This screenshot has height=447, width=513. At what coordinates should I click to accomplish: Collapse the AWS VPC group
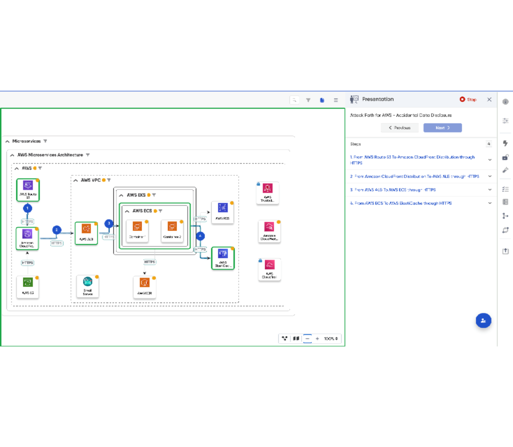(76, 180)
